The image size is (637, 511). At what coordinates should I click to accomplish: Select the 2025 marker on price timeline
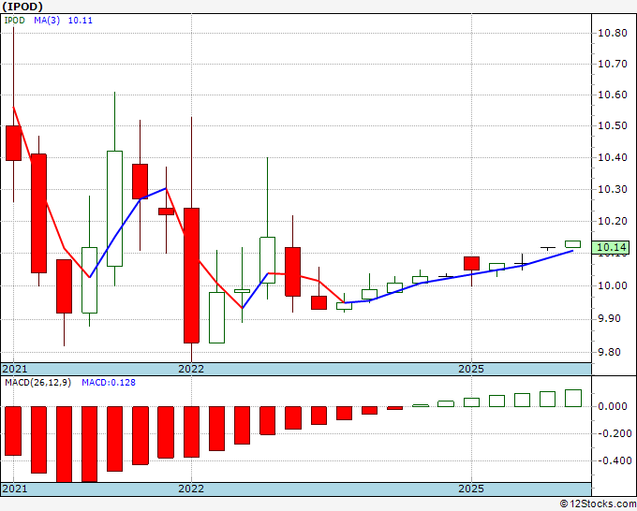[471, 369]
